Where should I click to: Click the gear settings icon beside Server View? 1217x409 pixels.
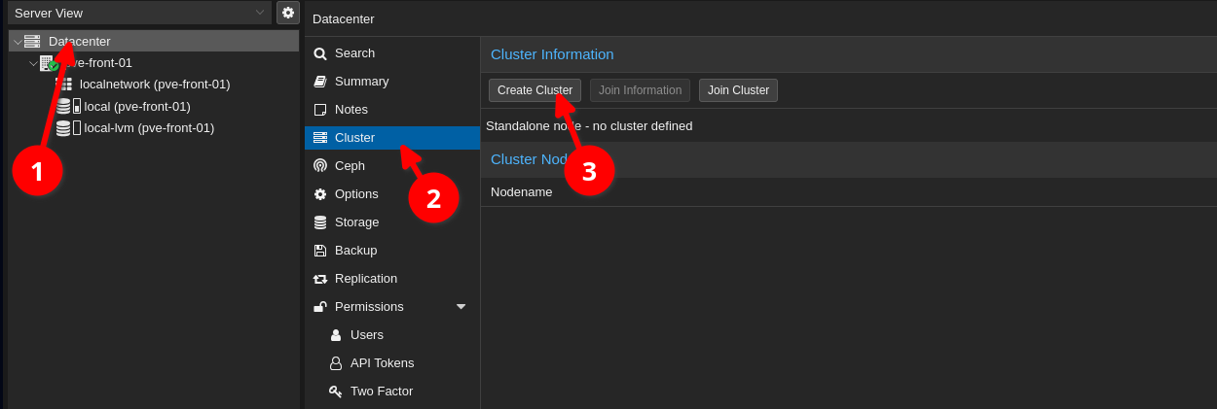pyautogui.click(x=287, y=13)
